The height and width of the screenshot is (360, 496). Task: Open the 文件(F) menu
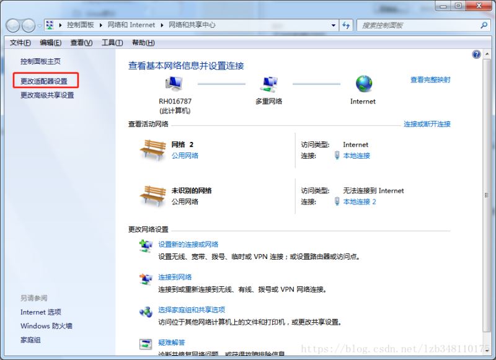tap(20, 43)
